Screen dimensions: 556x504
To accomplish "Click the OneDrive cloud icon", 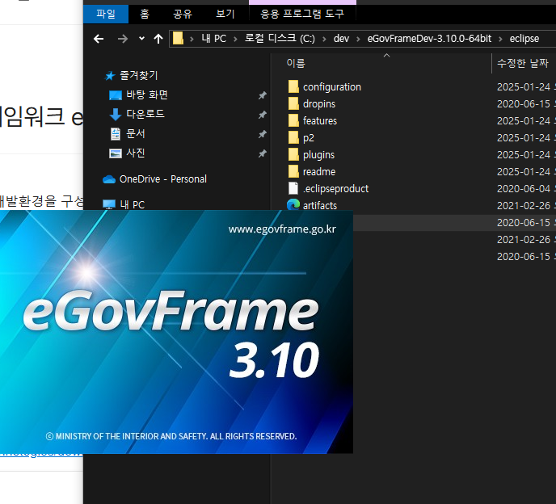I will [109, 179].
